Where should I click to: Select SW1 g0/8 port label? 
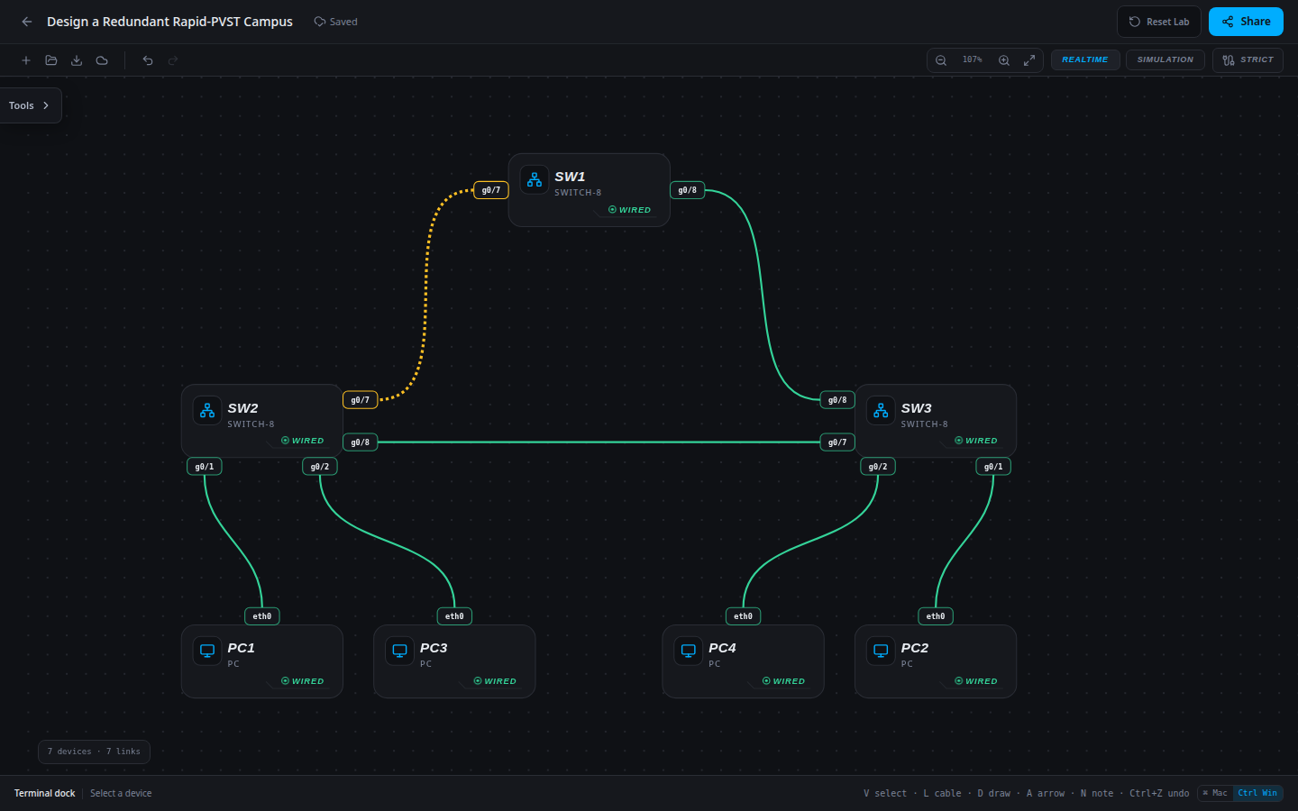(x=688, y=190)
